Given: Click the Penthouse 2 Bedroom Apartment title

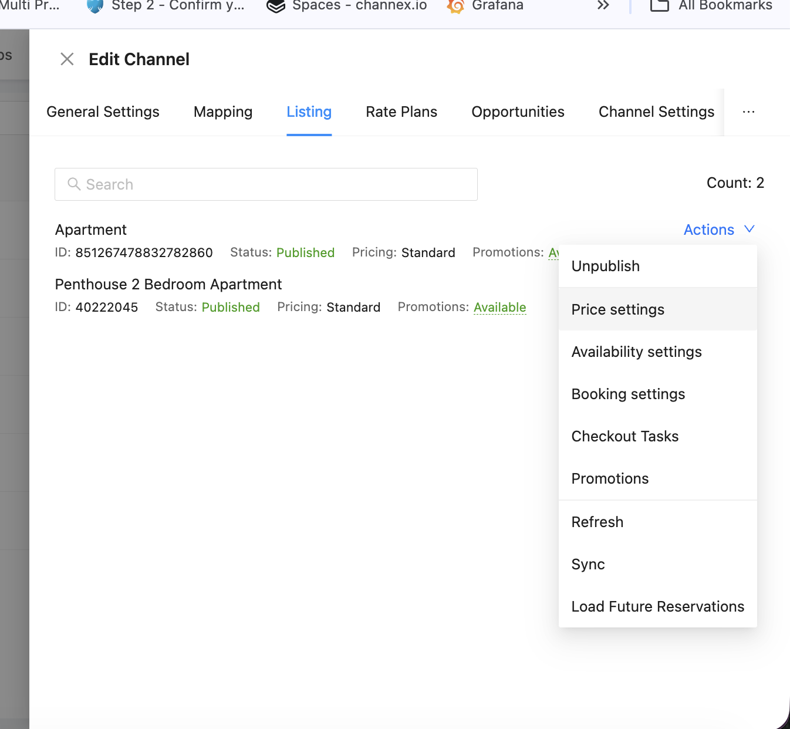Looking at the screenshot, I should click(168, 284).
